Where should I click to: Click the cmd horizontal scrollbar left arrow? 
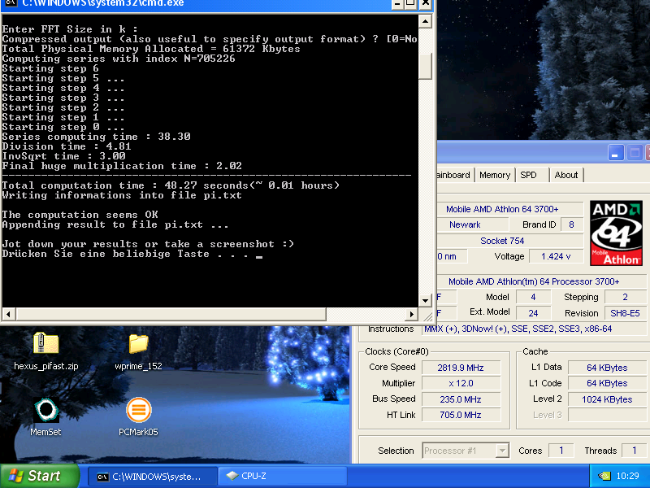coord(9,314)
